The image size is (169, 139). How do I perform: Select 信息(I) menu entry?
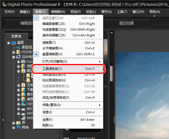(68, 112)
